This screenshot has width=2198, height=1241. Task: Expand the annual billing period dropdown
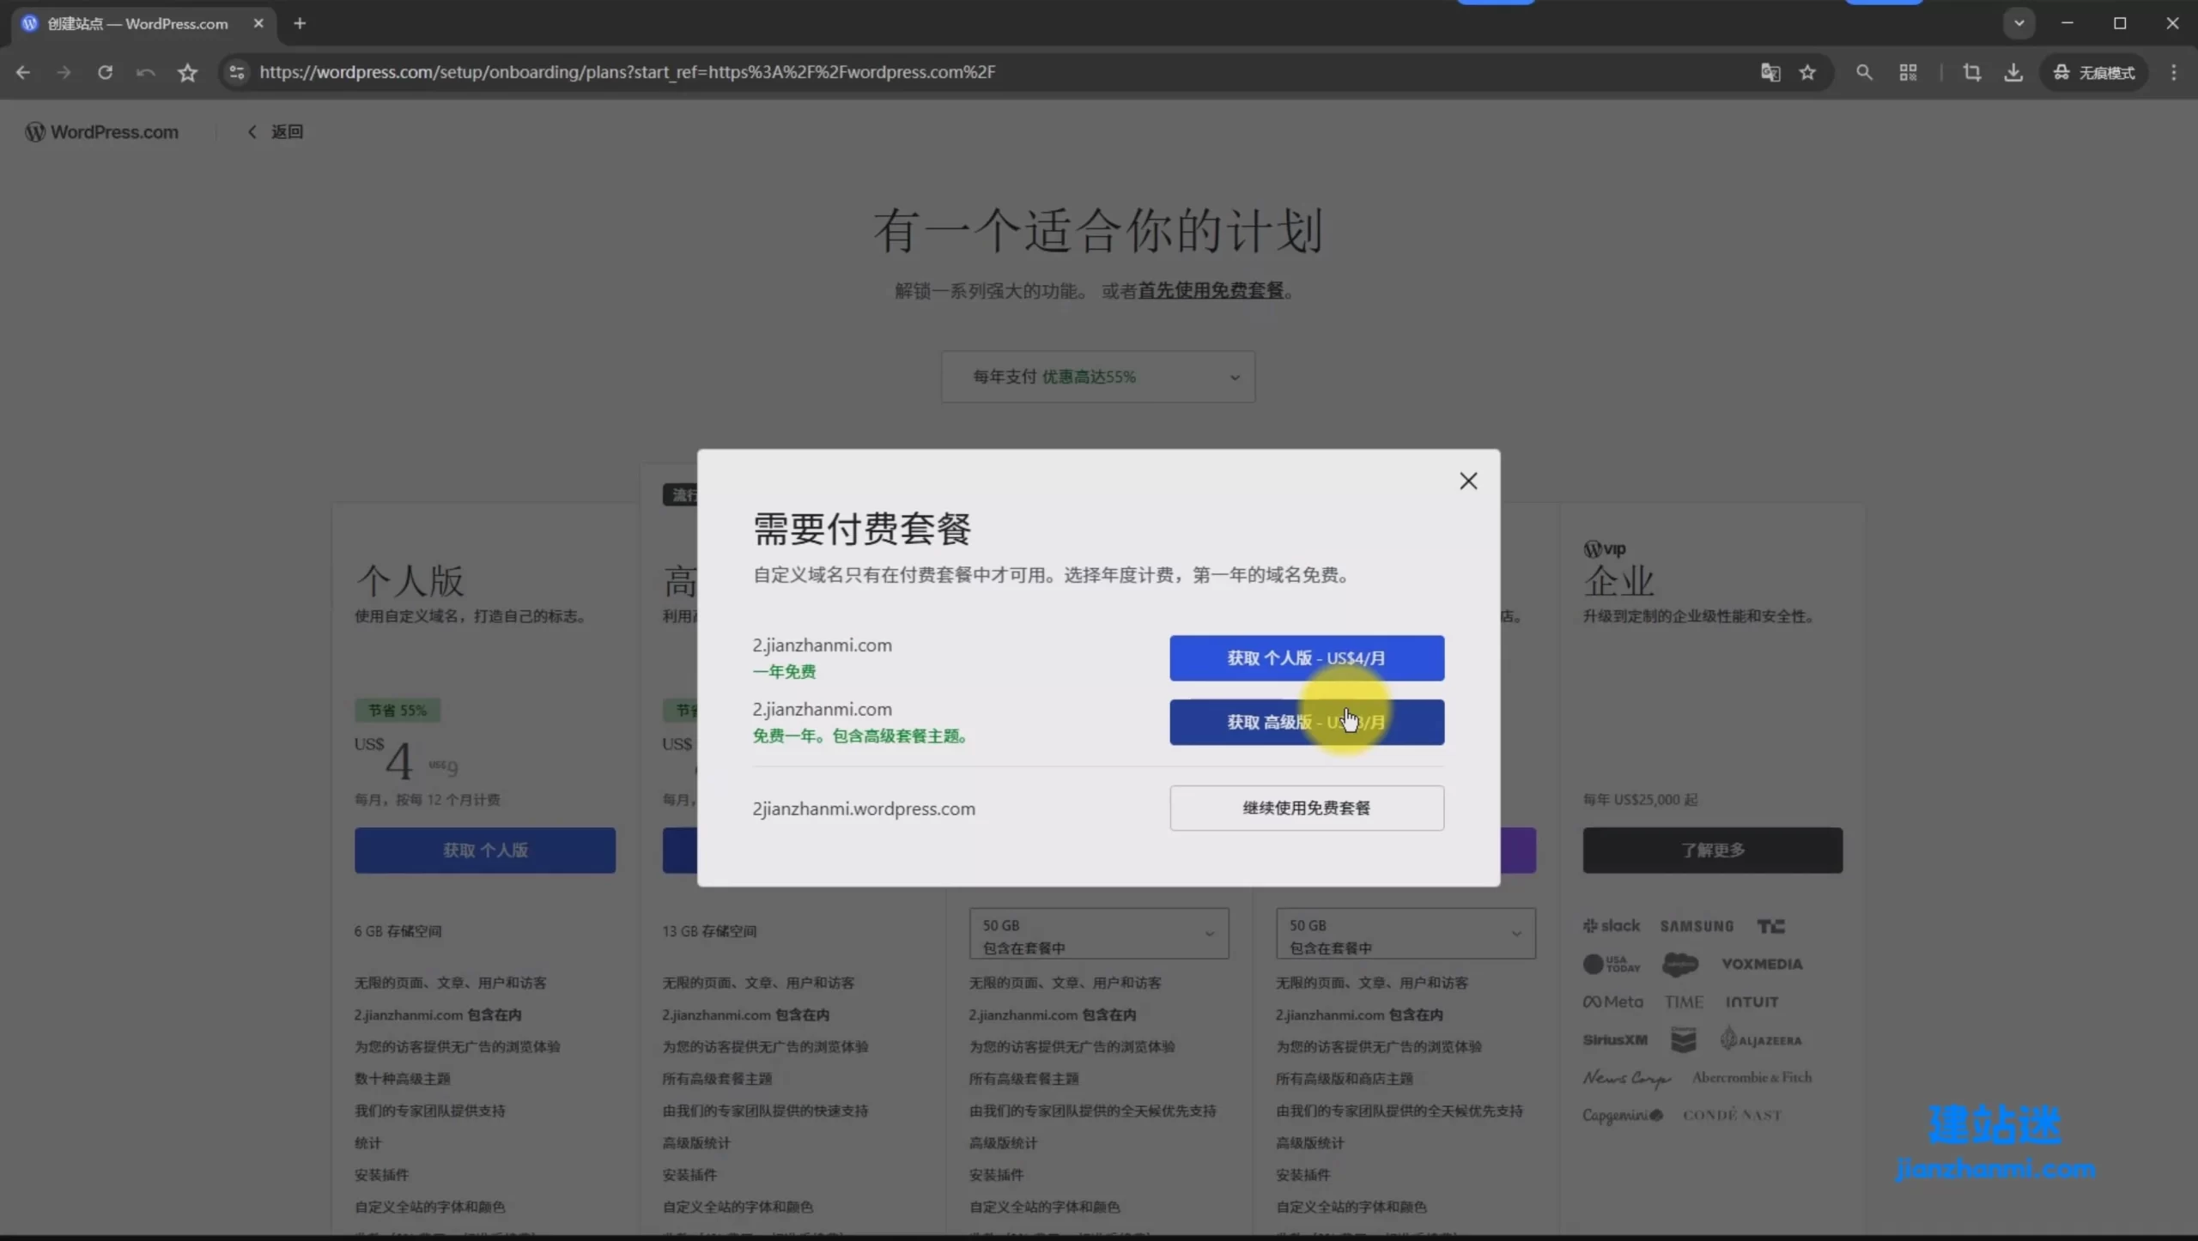pyautogui.click(x=1097, y=377)
